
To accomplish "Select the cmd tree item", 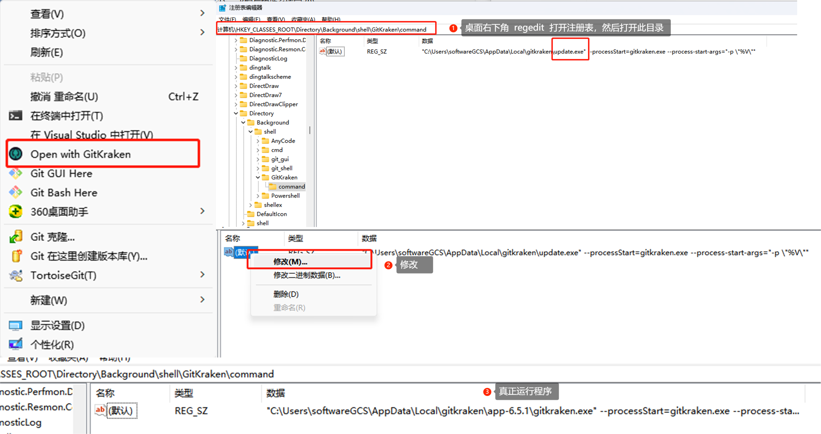I will 277,150.
